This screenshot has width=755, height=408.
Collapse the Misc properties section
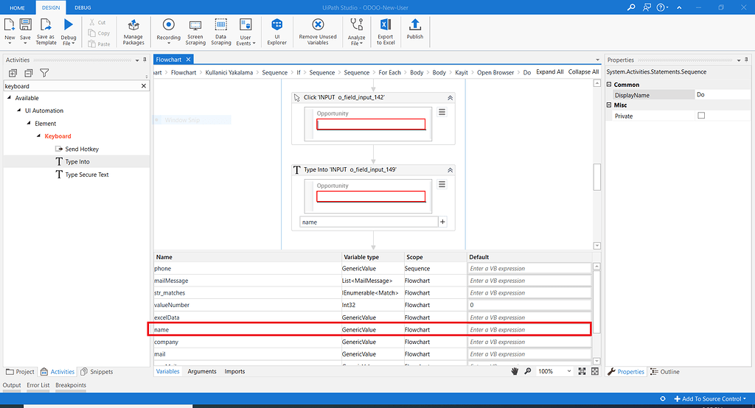pos(609,105)
